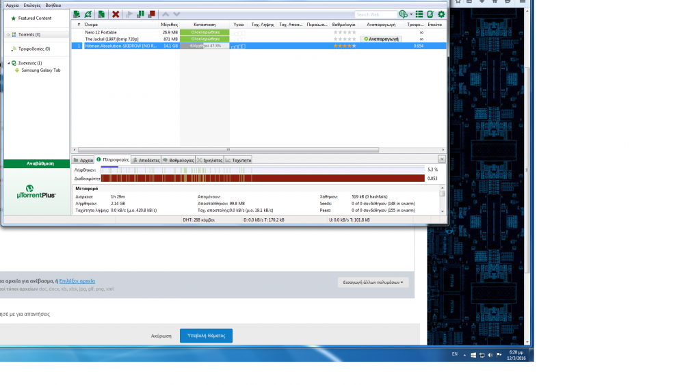Click the Add Torrent toolbar icon
The image size is (684, 385).
point(77,14)
